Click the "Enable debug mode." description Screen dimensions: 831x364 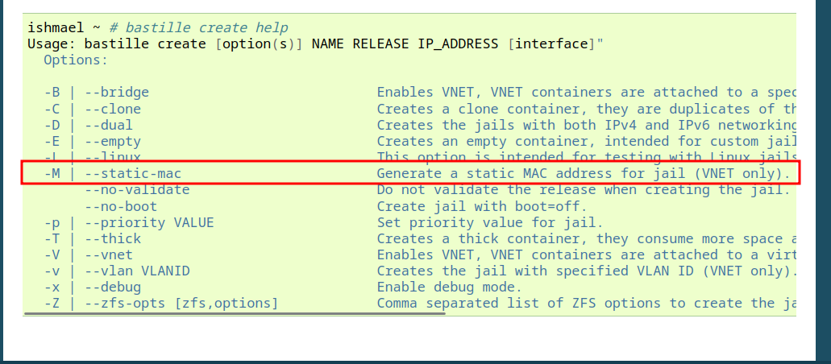pos(450,287)
